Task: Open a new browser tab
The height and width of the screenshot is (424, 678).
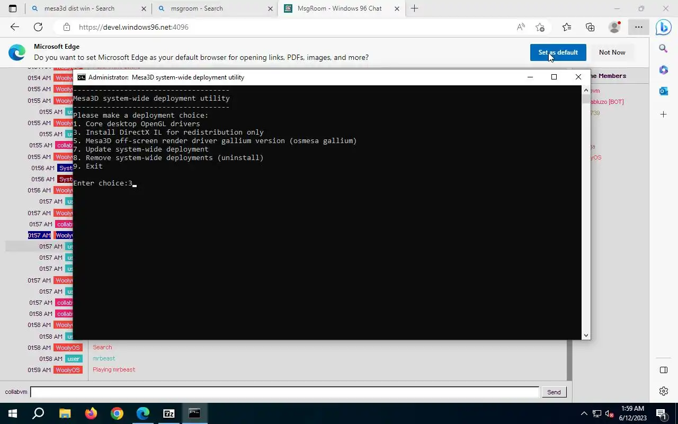Action: point(414,8)
